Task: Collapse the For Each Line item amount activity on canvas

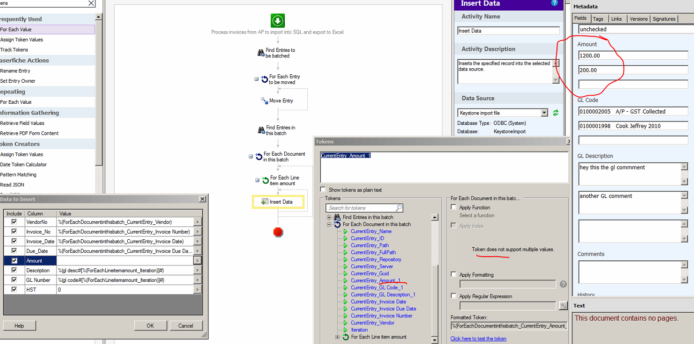Action: point(257,180)
